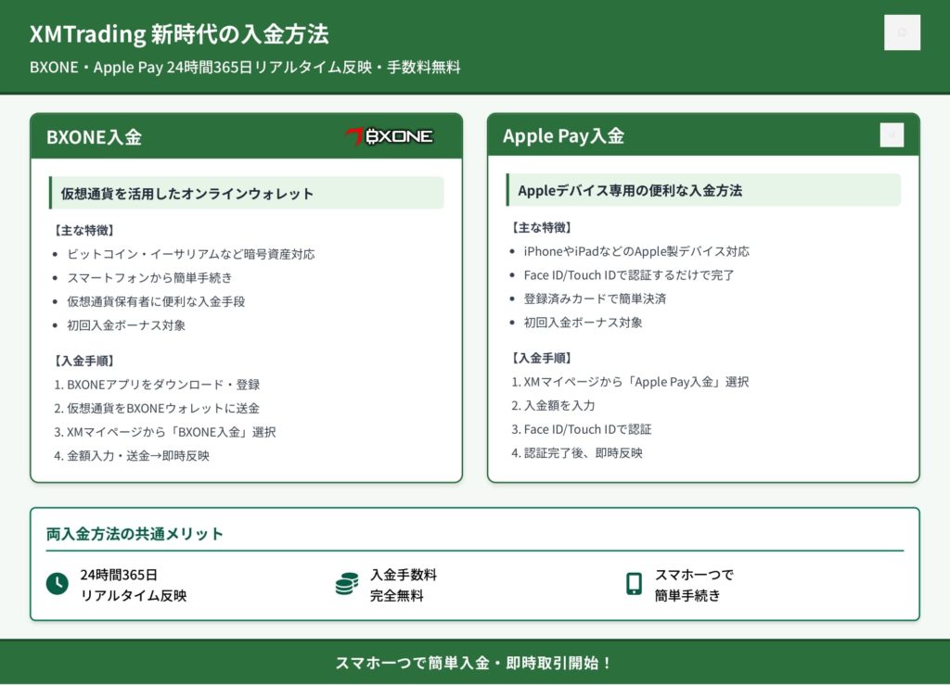
Task: Click small placeholder icon in Apple Pay header
Action: point(891,135)
